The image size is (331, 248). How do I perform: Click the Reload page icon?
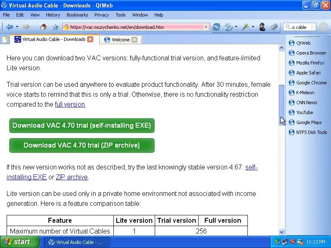tap(216, 27)
